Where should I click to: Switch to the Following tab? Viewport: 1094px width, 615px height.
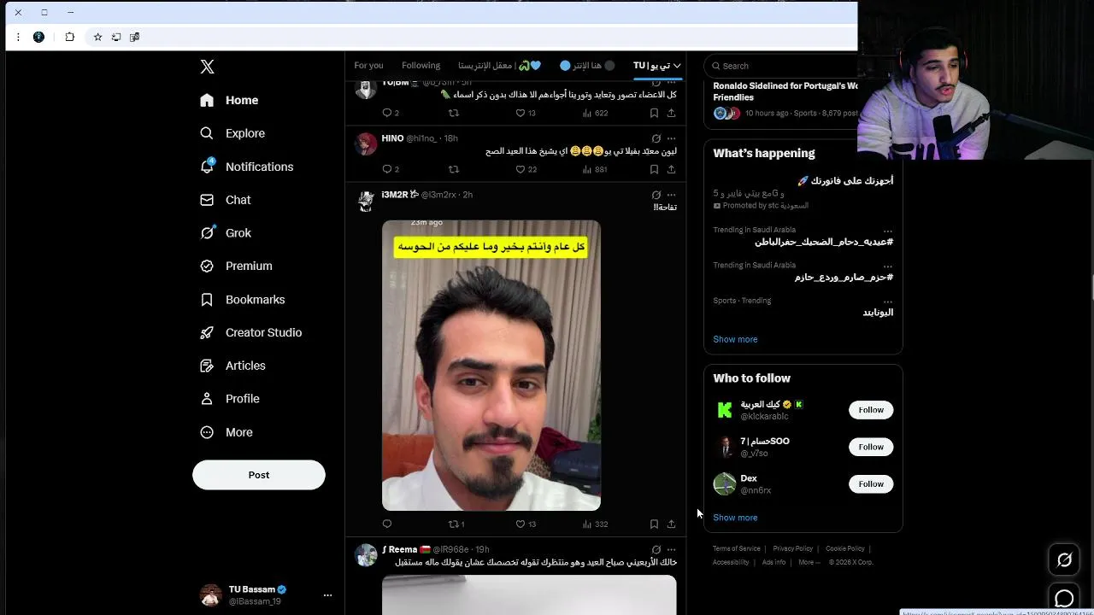[x=421, y=66]
